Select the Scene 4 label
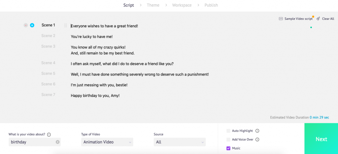The height and width of the screenshot is (154, 338). click(x=48, y=63)
